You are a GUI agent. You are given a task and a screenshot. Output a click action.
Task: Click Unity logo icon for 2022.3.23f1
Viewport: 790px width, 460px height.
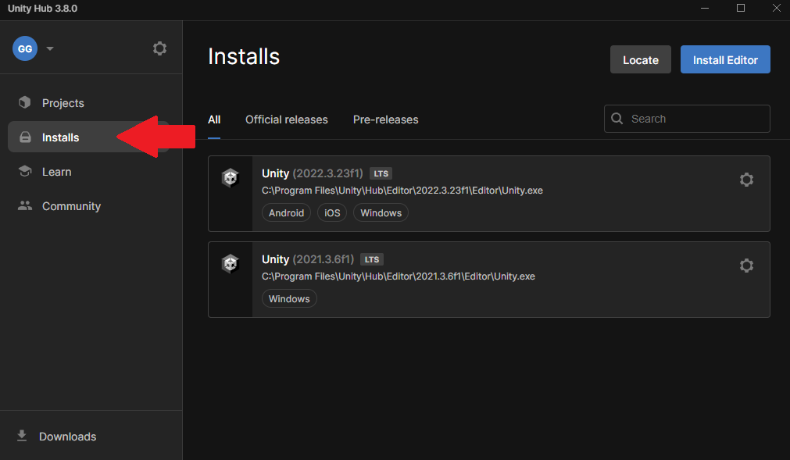click(x=231, y=177)
